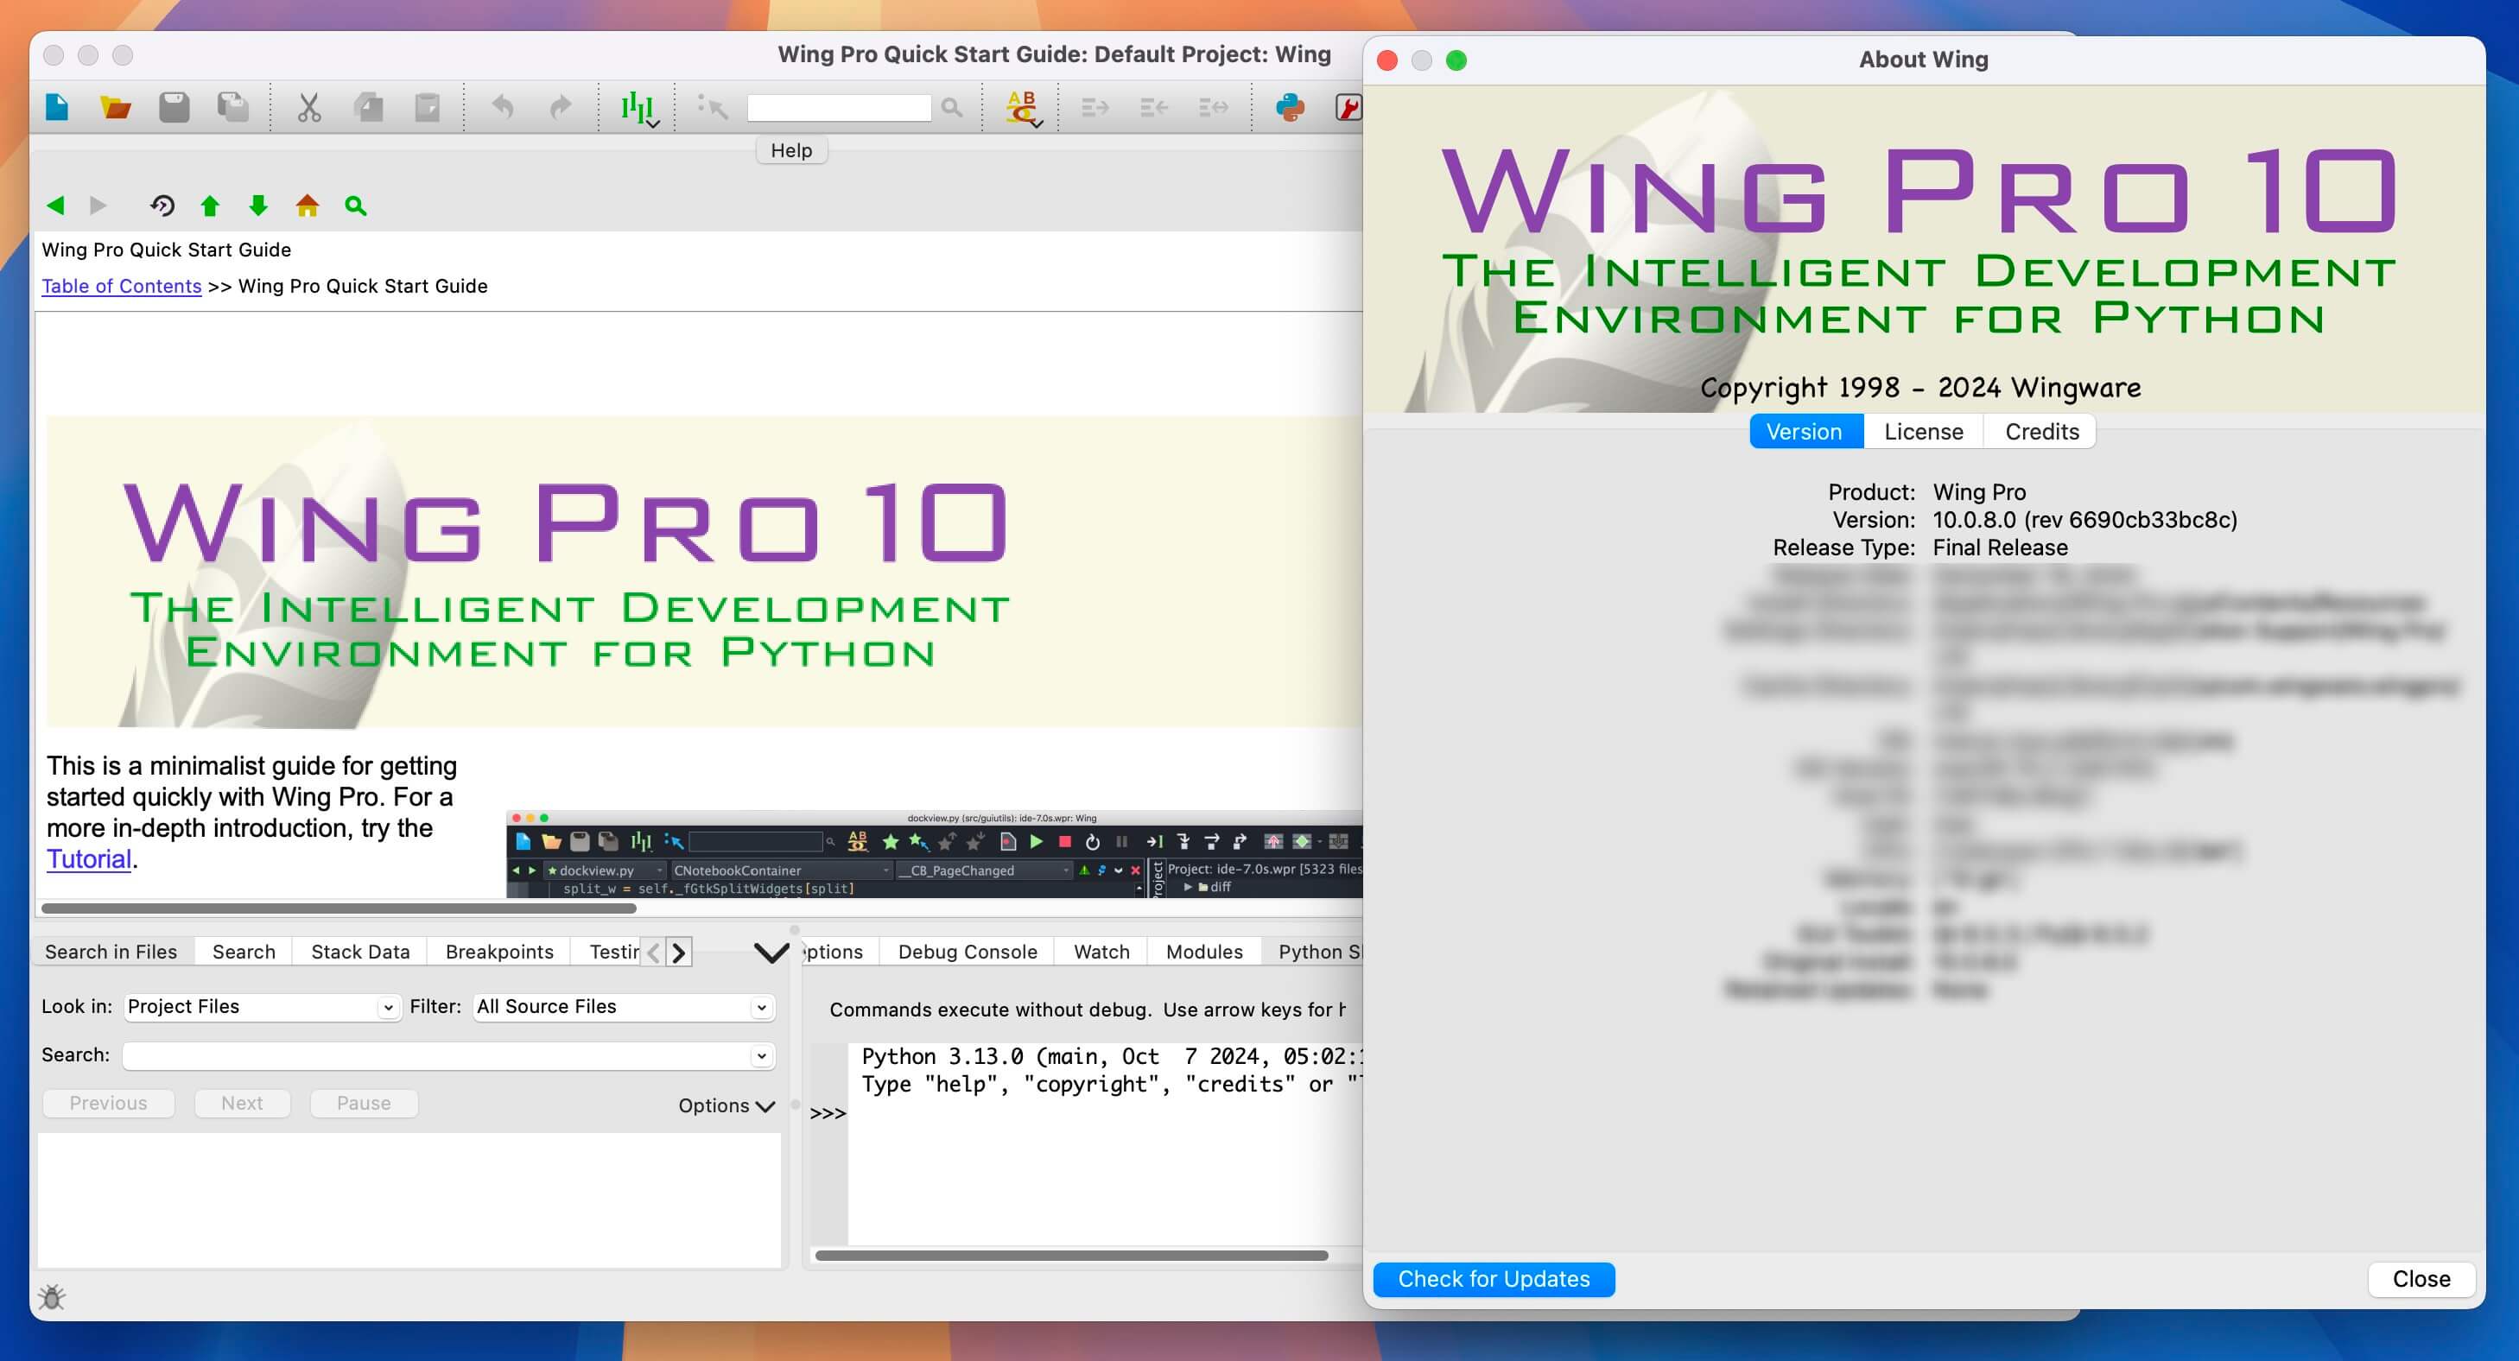Click the Python interactive console icon
2519x1361 pixels.
point(1292,107)
